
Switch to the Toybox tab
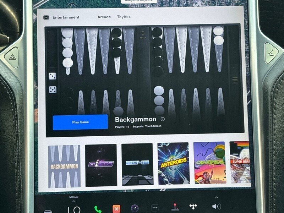(124, 17)
